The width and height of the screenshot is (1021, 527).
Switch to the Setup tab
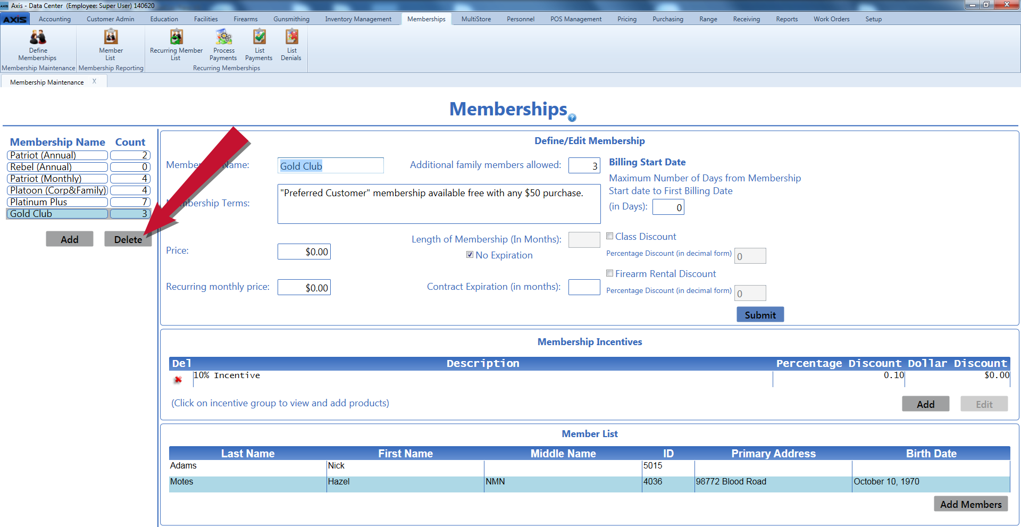coord(873,19)
